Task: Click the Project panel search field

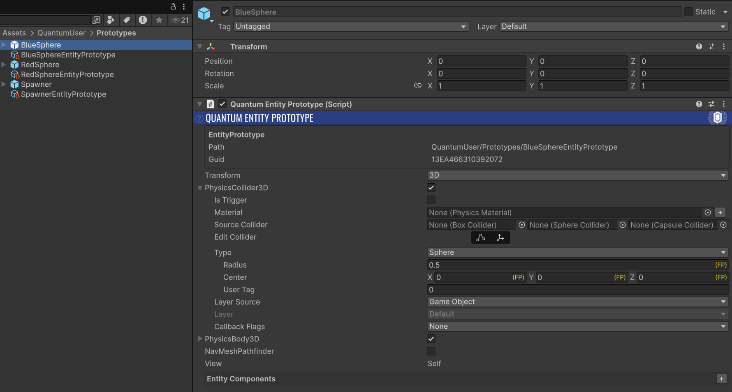Action: 45,20
